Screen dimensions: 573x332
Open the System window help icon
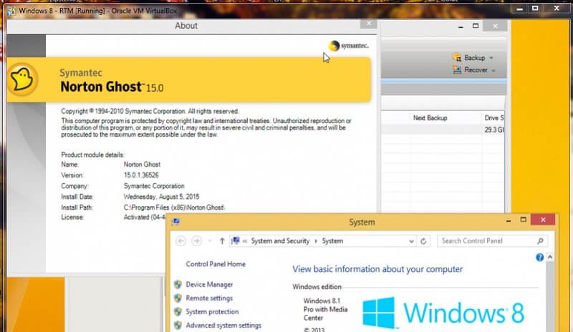click(x=539, y=258)
